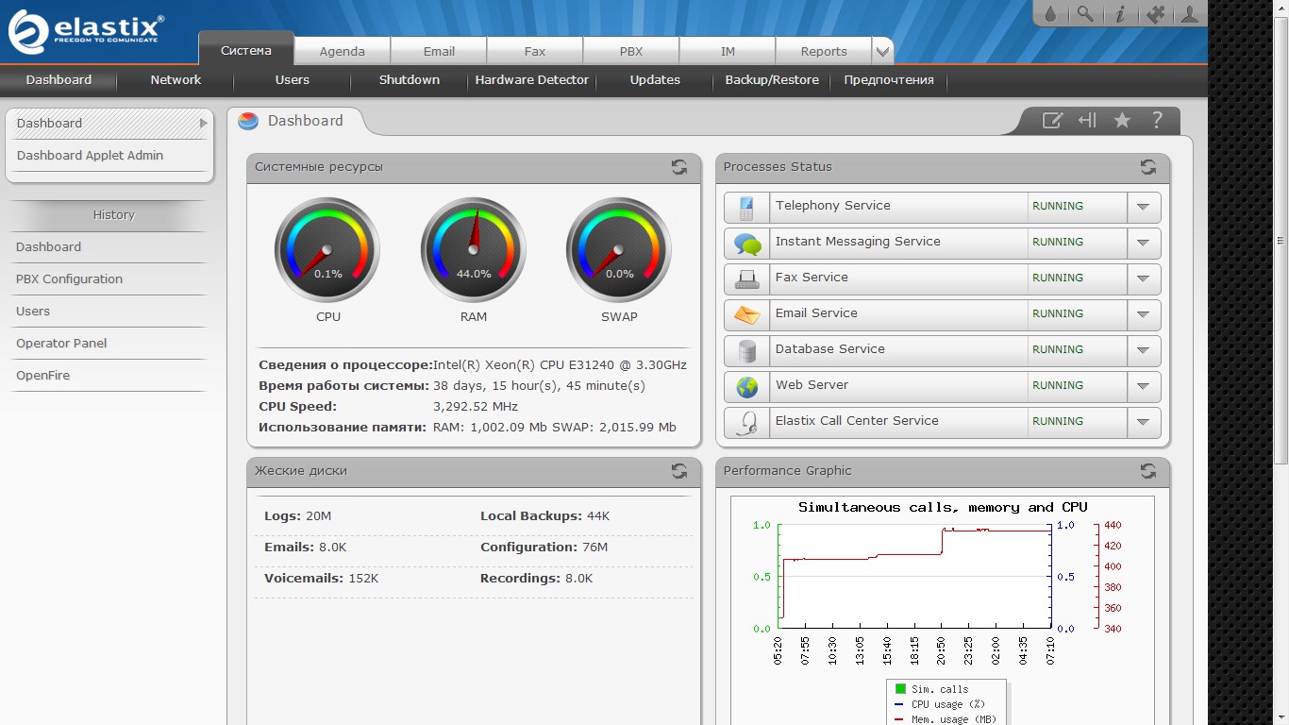
Task: Open the info icon in header
Action: coord(1120,14)
